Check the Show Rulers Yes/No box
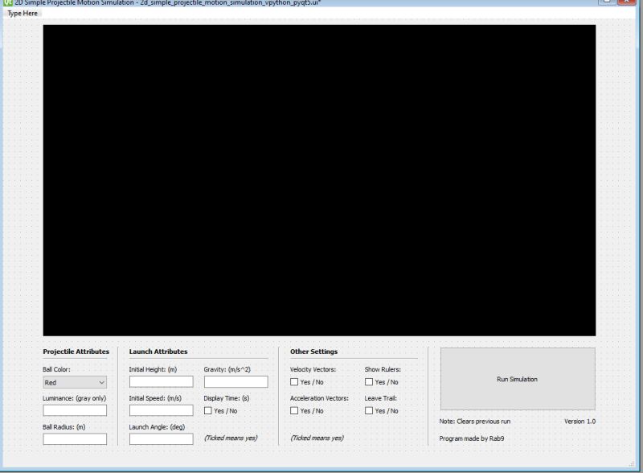This screenshot has width=643, height=473. (368, 381)
